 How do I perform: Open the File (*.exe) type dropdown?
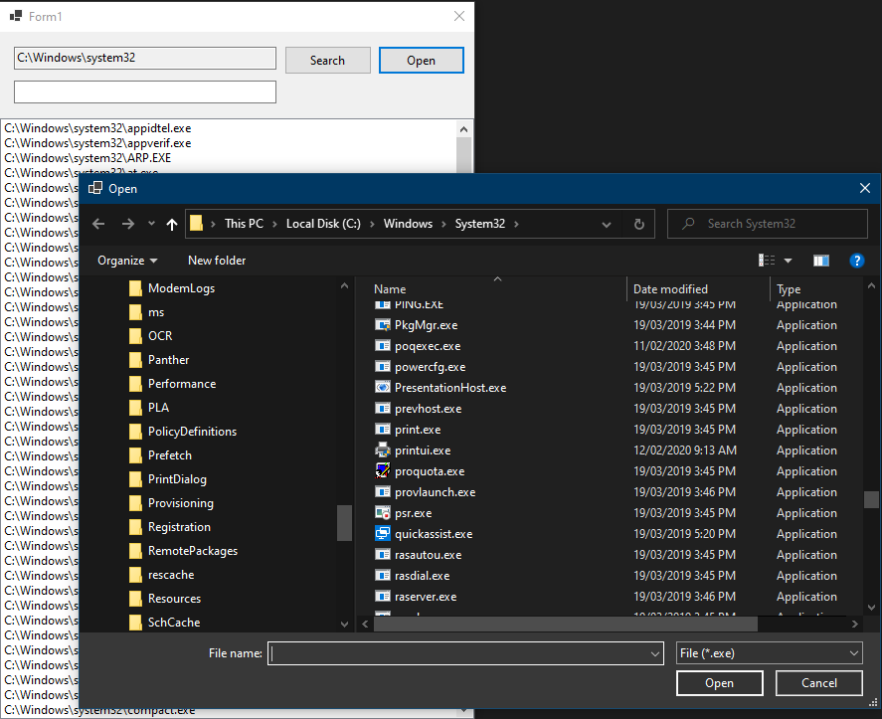click(x=769, y=653)
